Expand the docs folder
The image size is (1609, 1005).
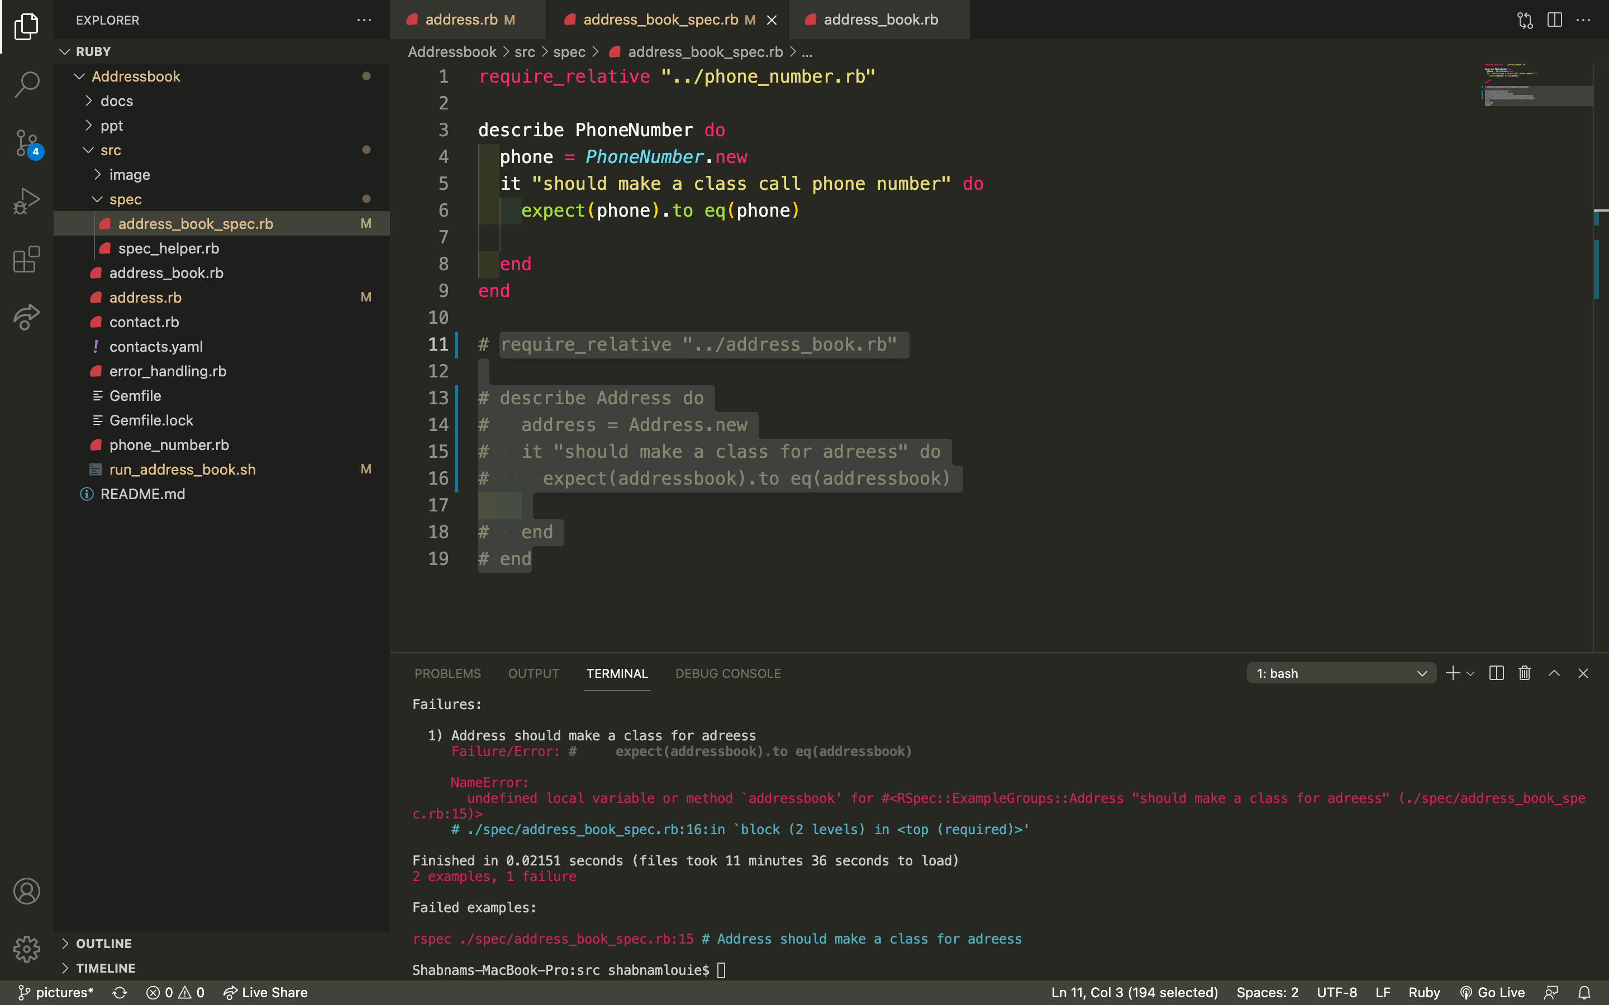pyautogui.click(x=116, y=101)
